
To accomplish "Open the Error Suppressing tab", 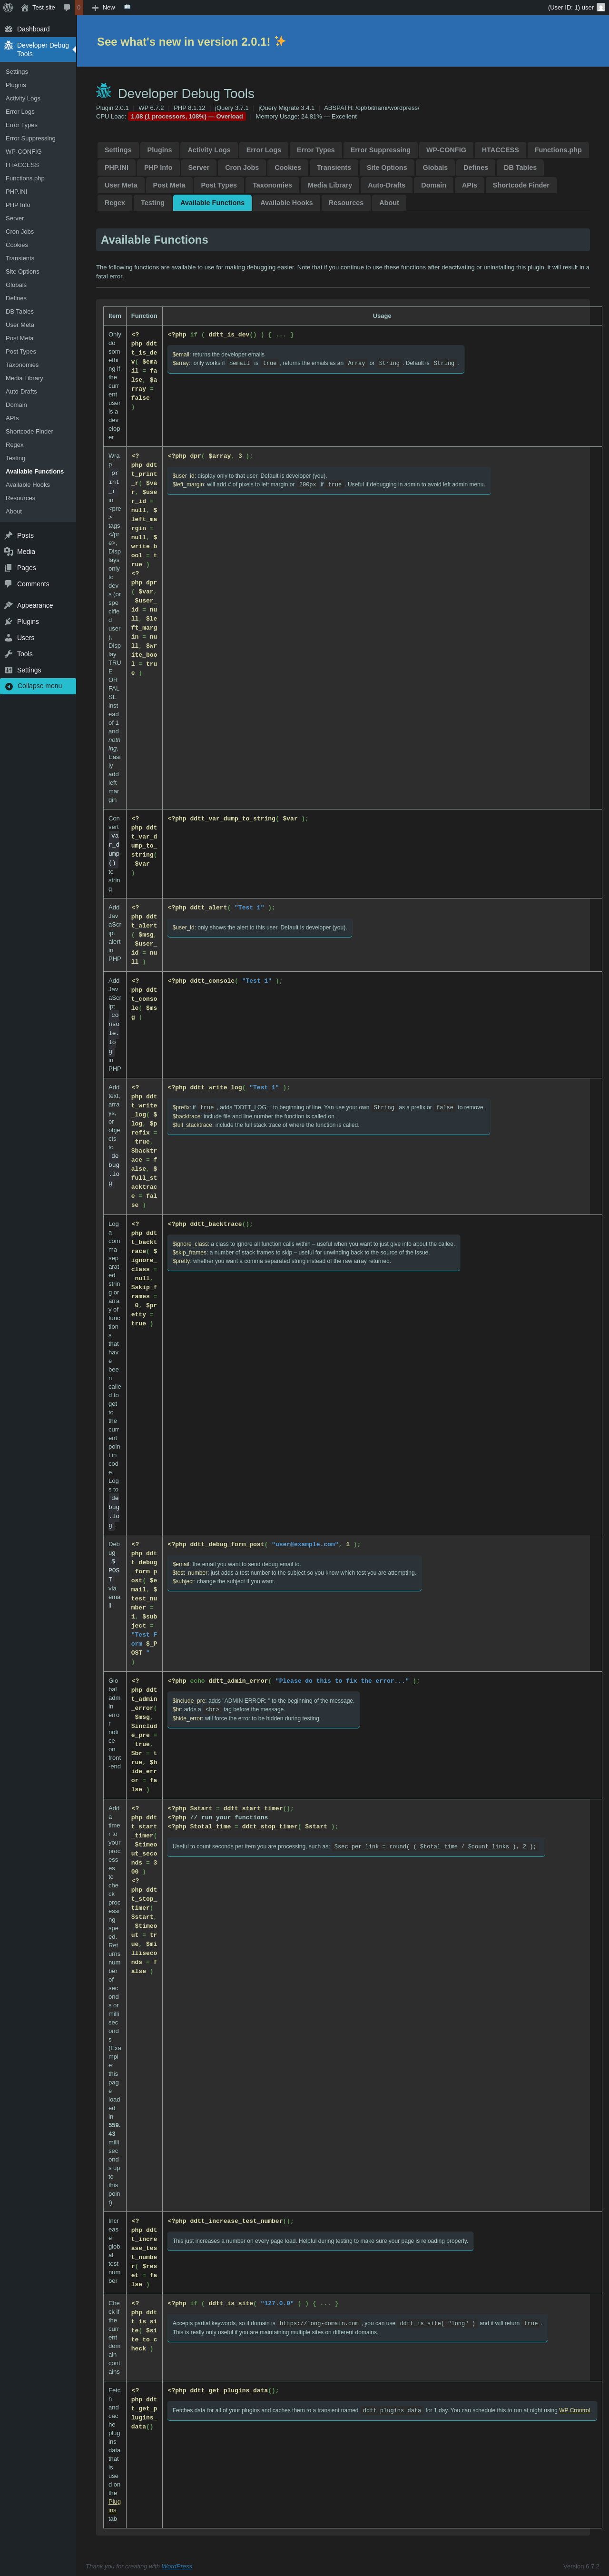I will click(x=380, y=150).
